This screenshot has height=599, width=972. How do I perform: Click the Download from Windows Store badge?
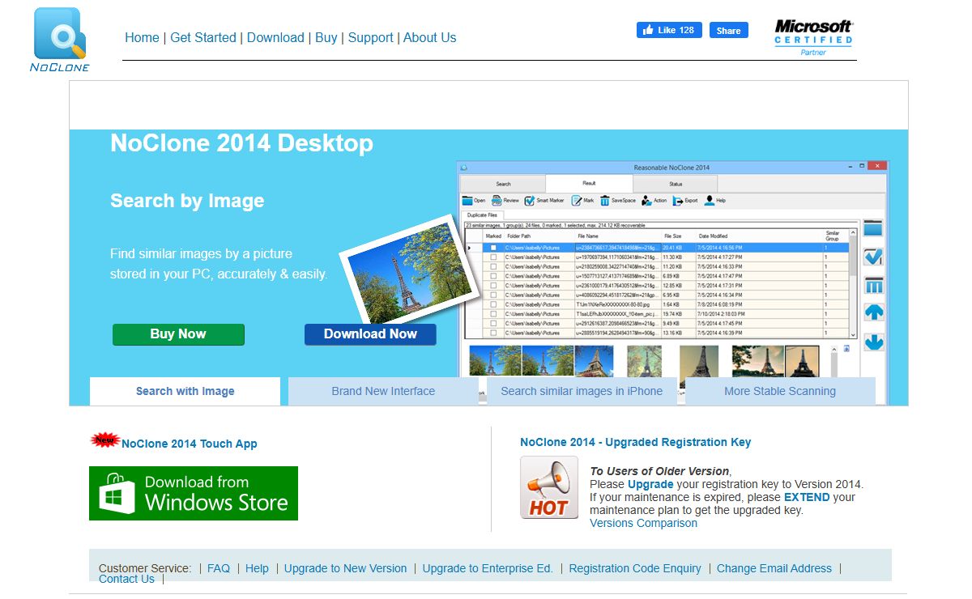click(x=194, y=493)
